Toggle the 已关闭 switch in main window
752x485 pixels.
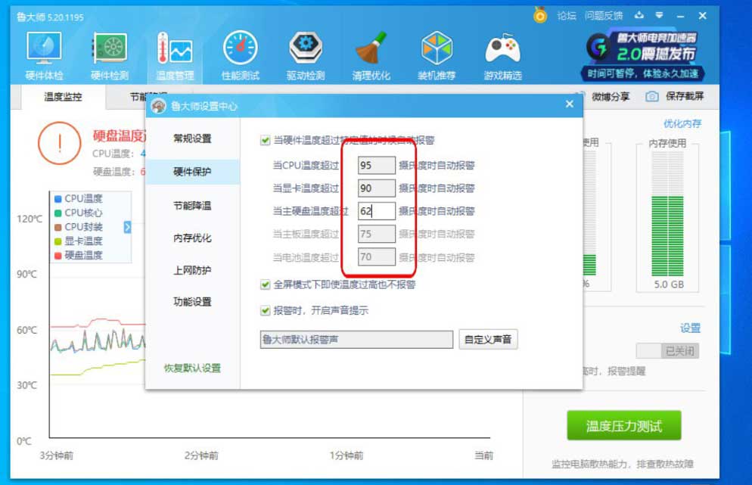pyautogui.click(x=667, y=350)
